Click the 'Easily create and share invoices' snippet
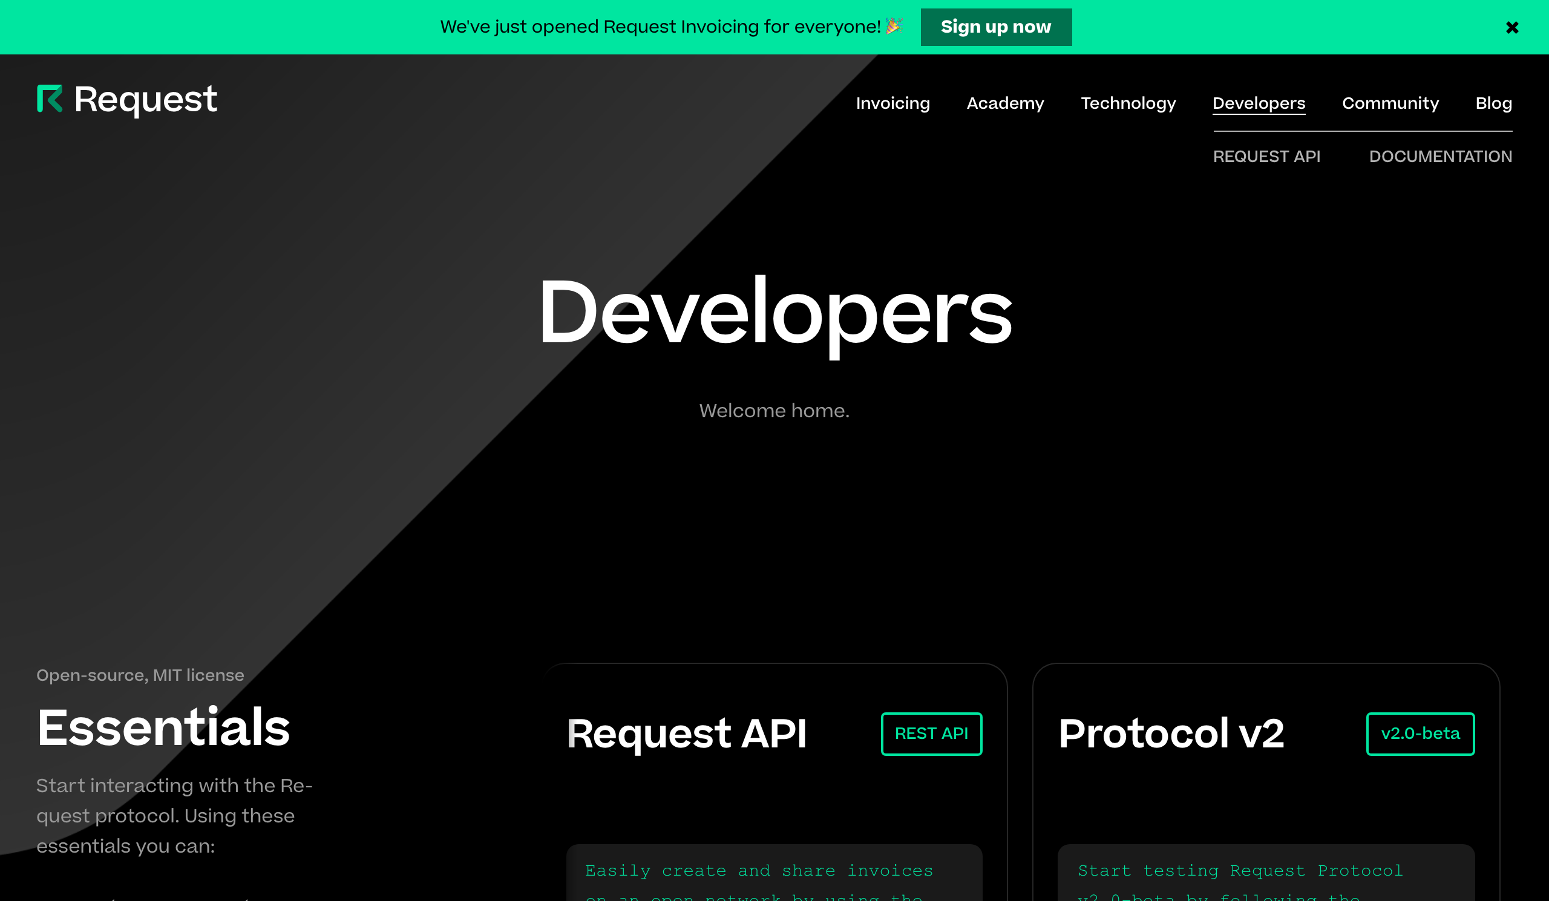The width and height of the screenshot is (1549, 901). pos(759,871)
